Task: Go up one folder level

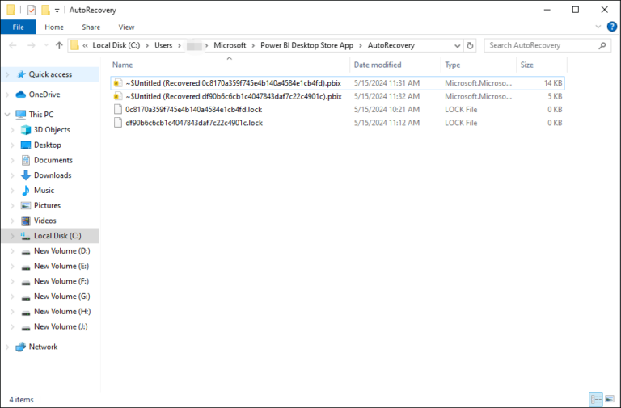Action: click(x=59, y=45)
